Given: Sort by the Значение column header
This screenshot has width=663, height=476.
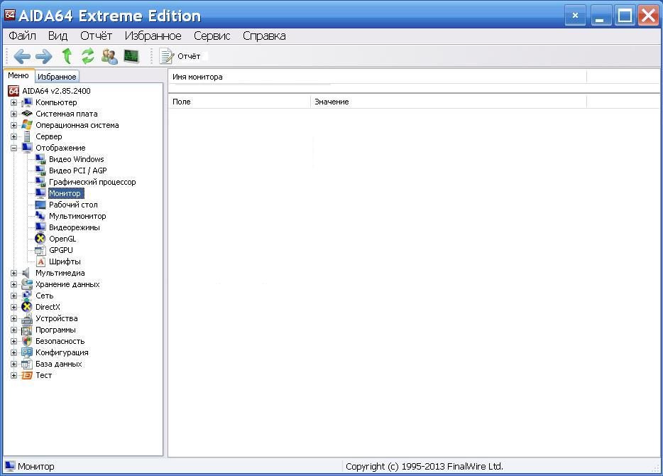Looking at the screenshot, I should 449,102.
